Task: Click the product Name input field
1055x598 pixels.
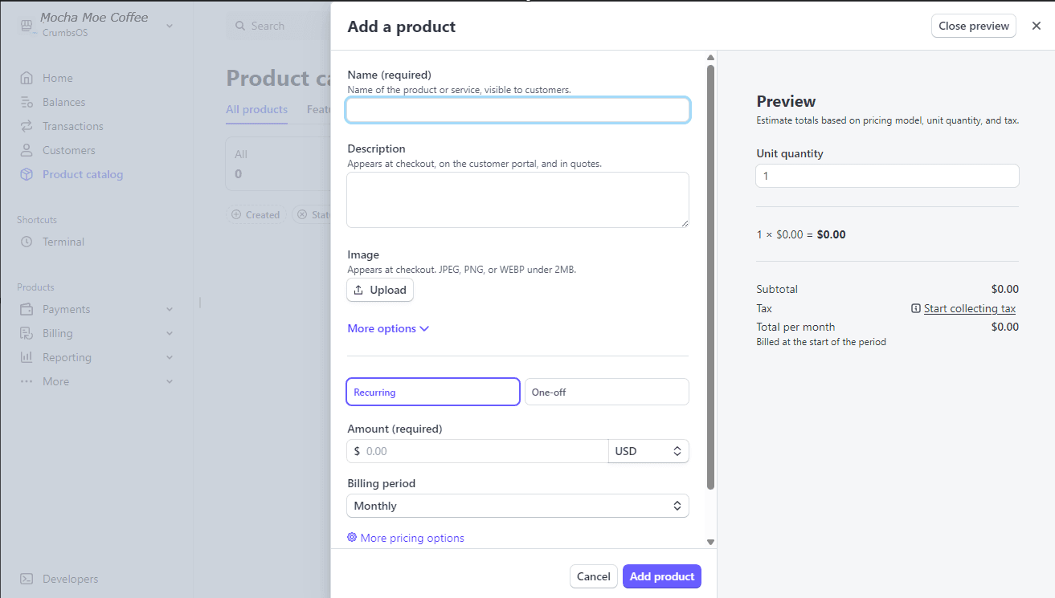Action: (517, 110)
